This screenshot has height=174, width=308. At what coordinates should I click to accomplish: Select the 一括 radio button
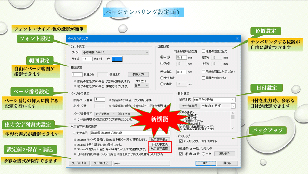tap(204, 154)
